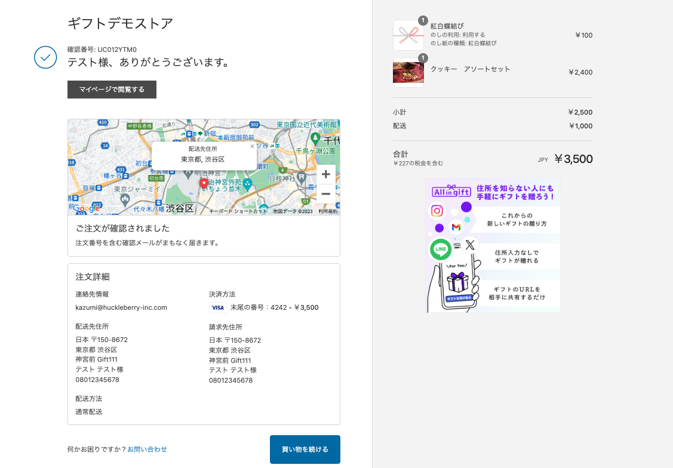Click the All in gift logo
The image size is (673, 468).
[451, 192]
